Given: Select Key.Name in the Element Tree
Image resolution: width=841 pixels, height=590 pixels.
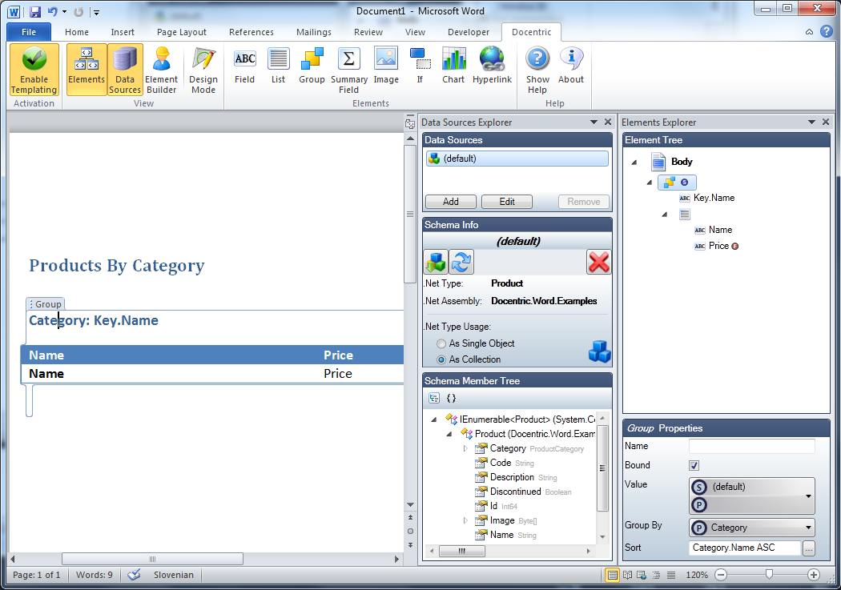Looking at the screenshot, I should (714, 198).
